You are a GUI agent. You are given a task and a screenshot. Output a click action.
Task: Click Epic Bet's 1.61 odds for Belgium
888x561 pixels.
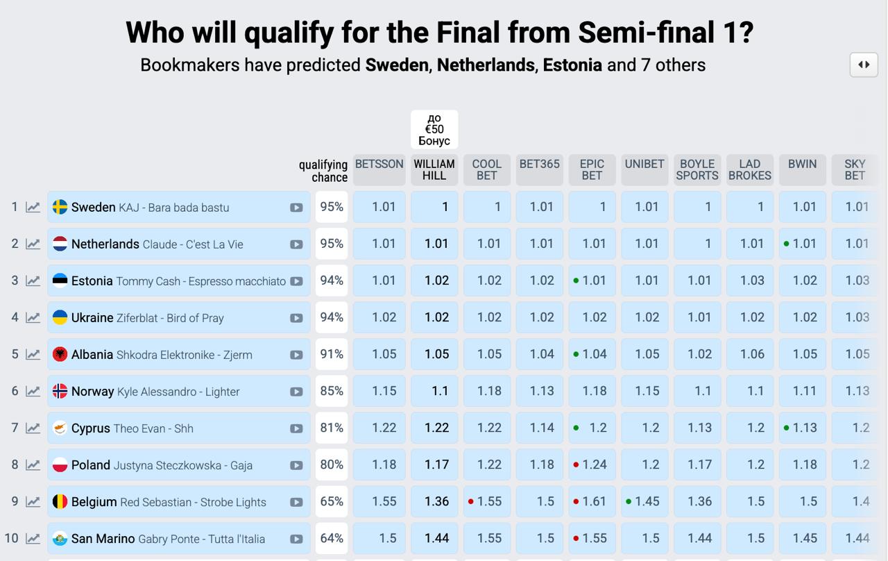(x=592, y=501)
